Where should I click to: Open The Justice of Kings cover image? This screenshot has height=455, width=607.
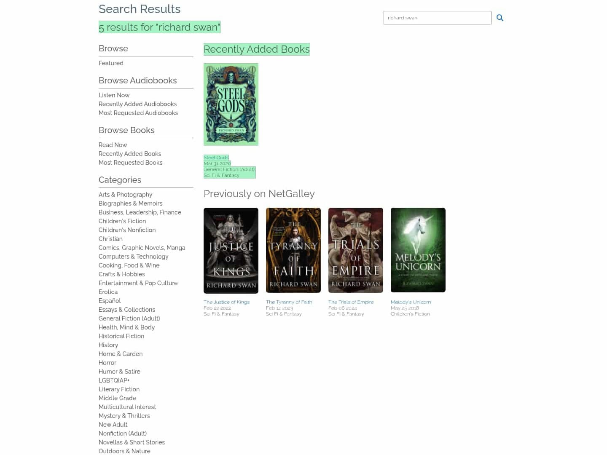(x=231, y=250)
